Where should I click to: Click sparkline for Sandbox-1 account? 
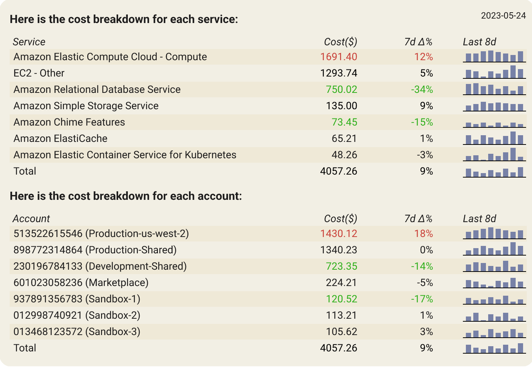494,300
